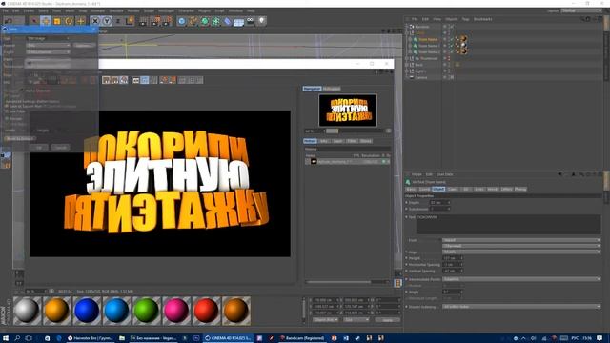Open Bookmarks menu in Object Manager
Viewport: 610px width, 343px height.
point(483,19)
